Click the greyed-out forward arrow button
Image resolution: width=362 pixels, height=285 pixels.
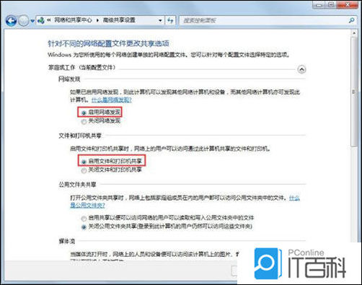(x=23, y=21)
